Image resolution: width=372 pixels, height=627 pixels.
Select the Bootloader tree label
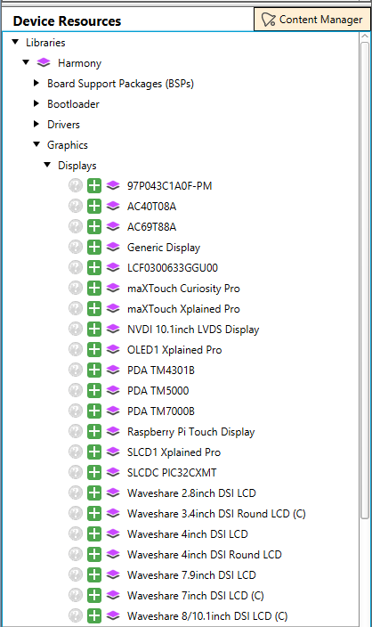(x=73, y=104)
